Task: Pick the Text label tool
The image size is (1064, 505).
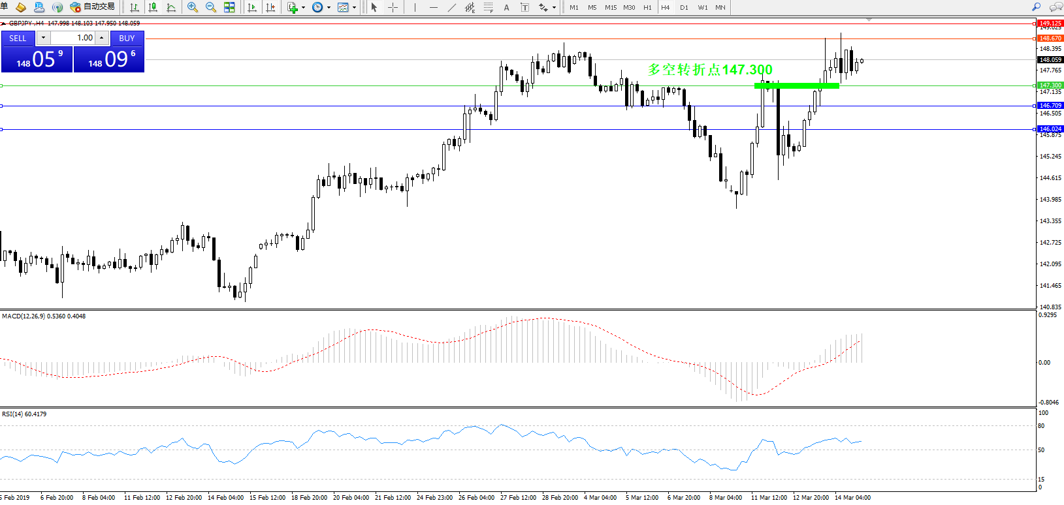Action: [506, 7]
